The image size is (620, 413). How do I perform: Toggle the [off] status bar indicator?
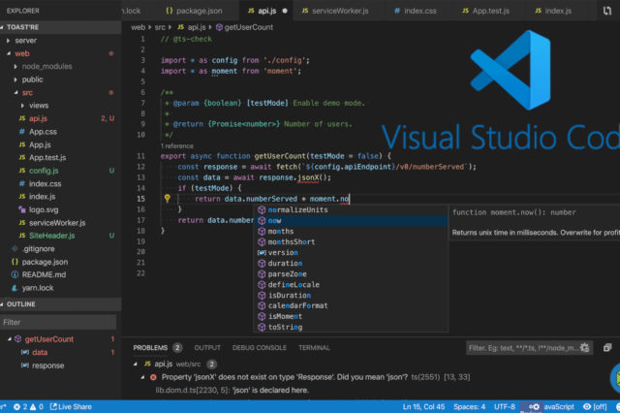click(x=596, y=407)
